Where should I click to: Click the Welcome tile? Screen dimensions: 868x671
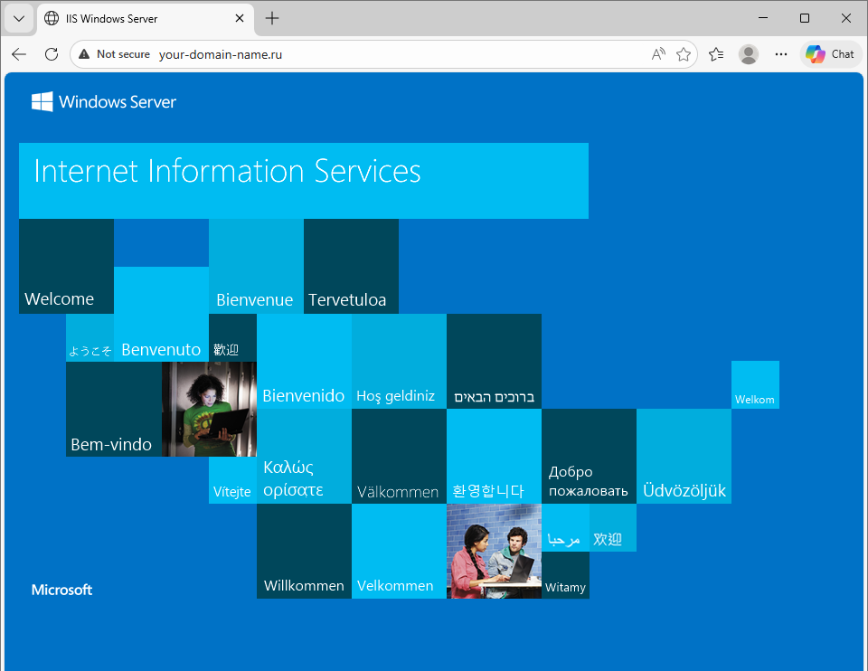point(66,267)
